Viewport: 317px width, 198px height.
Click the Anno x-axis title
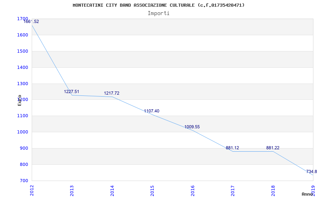pyautogui.click(x=307, y=194)
